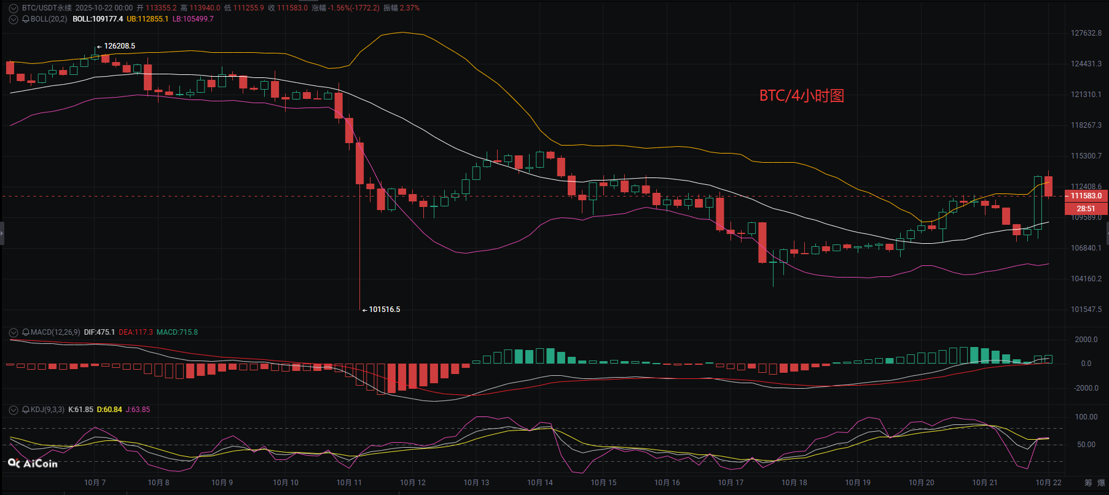The height and width of the screenshot is (495, 1109).
Task: Click the KDJ alert bell icon
Action: (x=26, y=410)
